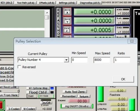This screenshot has height=111, width=140.
Task: Switch to Tool Path (Alt-4) tab
Action: click(26, 3)
